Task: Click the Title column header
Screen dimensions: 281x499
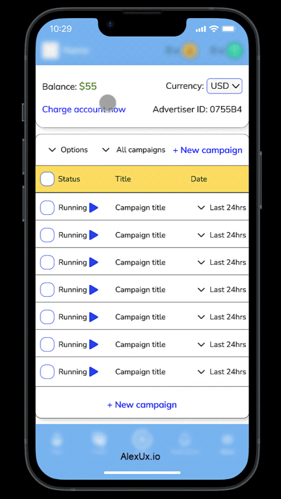Action: tap(123, 179)
